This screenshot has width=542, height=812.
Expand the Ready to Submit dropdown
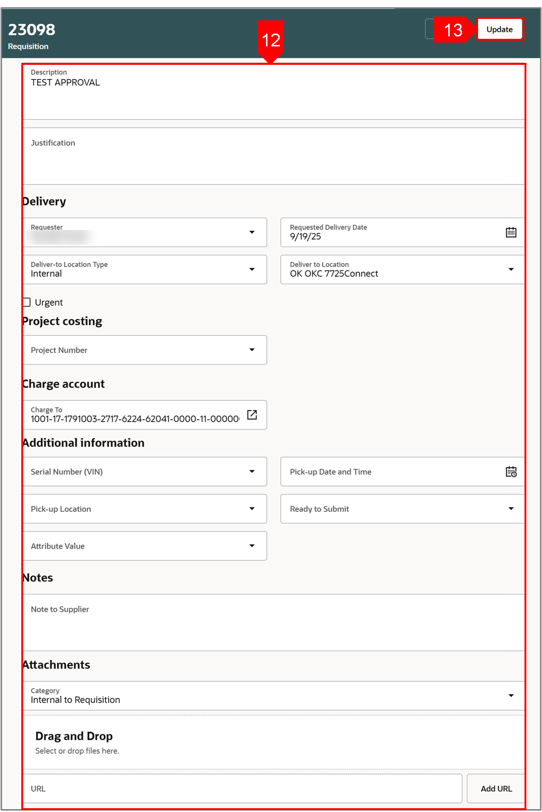[511, 509]
